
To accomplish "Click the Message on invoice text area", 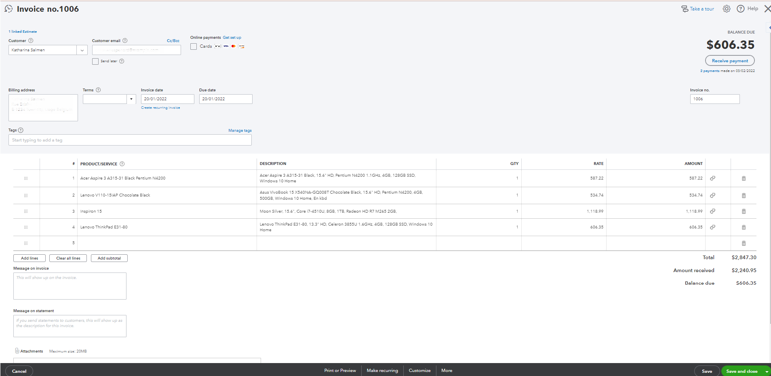I will (70, 286).
